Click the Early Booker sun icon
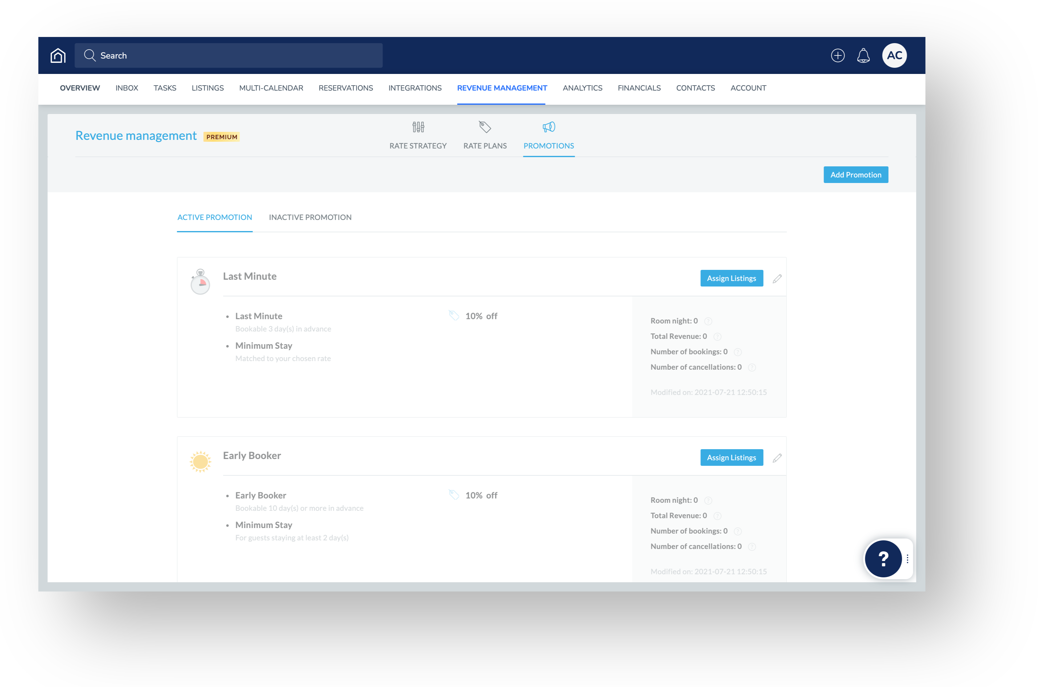 (200, 461)
